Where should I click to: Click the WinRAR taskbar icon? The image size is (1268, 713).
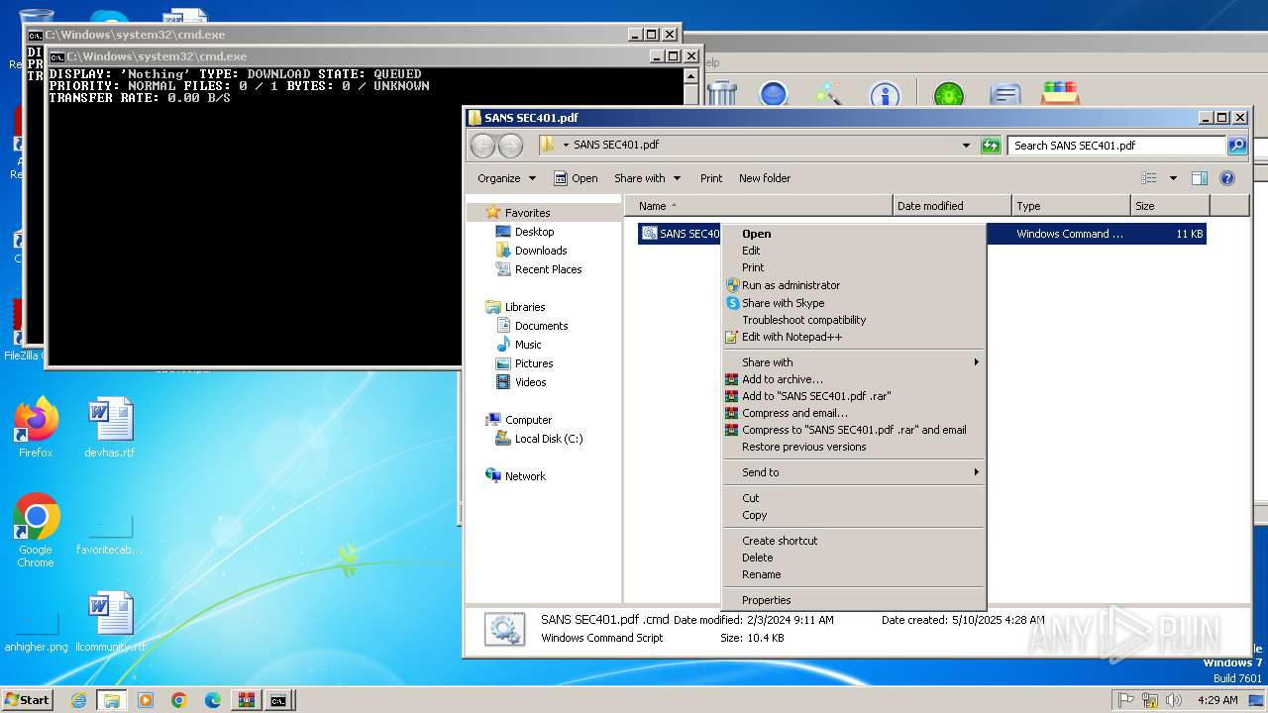click(x=246, y=700)
